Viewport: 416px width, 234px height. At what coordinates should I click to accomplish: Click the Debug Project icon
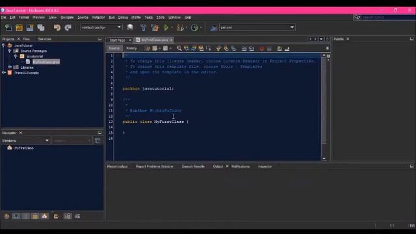coord(180,27)
